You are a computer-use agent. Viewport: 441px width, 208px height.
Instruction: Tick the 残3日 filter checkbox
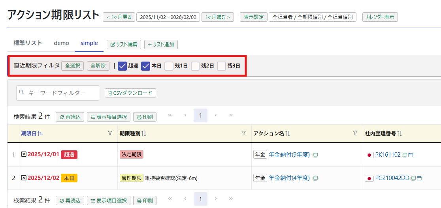coord(221,66)
